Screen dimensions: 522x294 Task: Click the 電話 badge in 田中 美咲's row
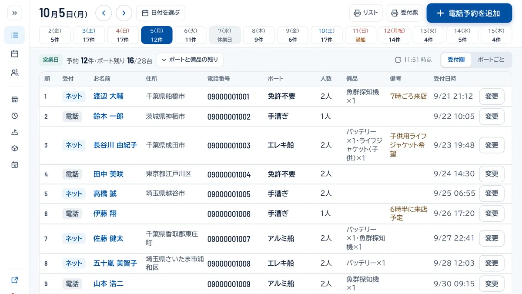[72, 174]
